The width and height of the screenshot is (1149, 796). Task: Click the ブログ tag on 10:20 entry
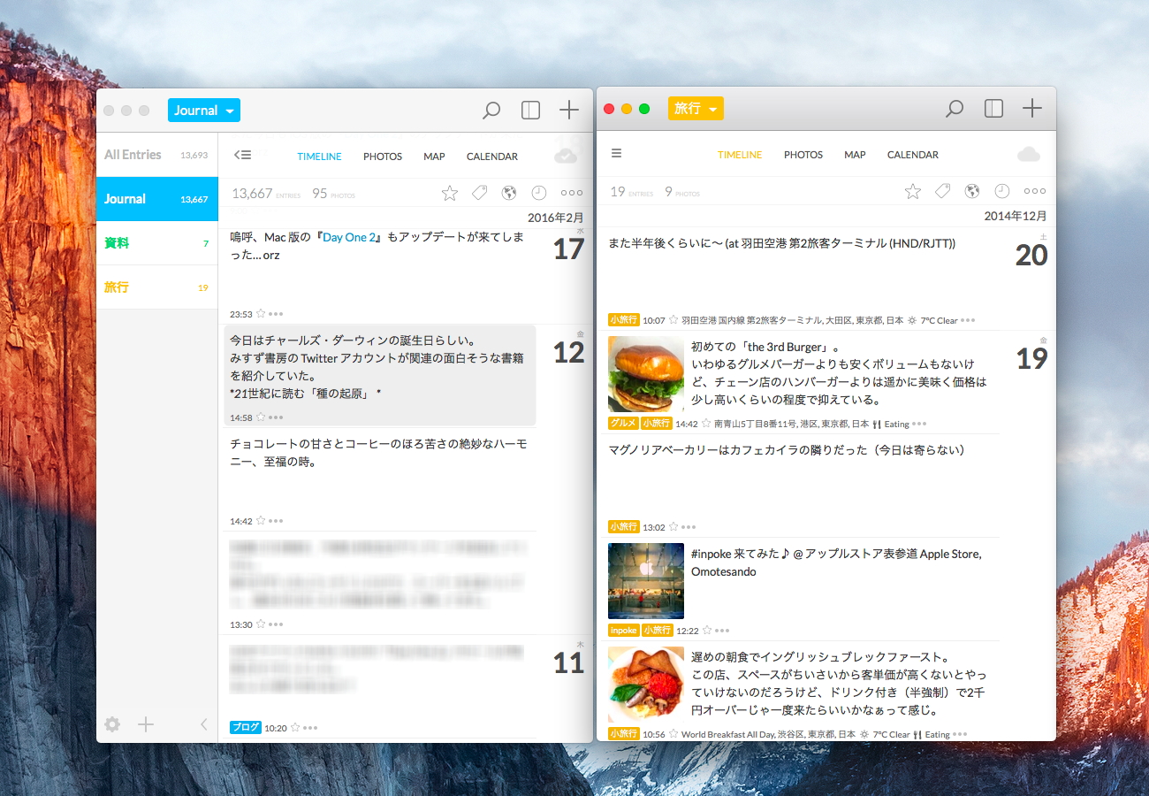coord(246,727)
